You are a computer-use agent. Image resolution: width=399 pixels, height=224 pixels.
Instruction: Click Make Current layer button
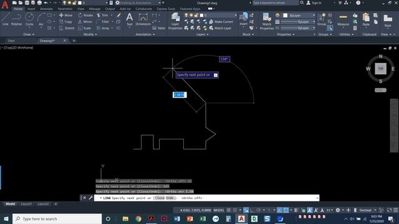click(x=221, y=22)
